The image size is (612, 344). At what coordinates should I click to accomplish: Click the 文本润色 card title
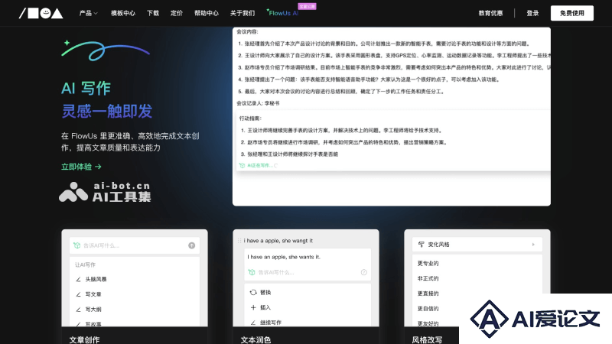pyautogui.click(x=256, y=339)
